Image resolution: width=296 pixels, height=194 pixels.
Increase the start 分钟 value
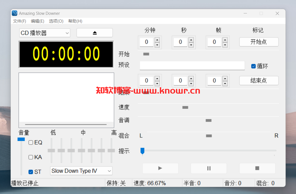click(157, 40)
